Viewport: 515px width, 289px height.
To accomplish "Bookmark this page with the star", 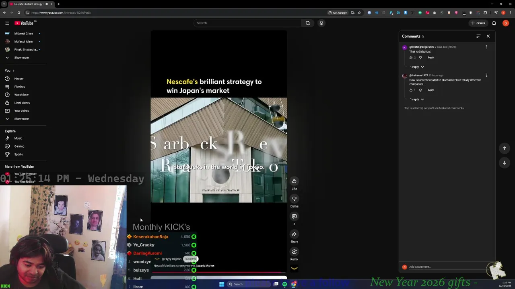I will (x=359, y=12).
